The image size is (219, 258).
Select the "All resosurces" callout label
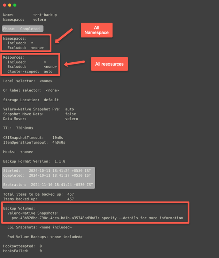pos(109,64)
